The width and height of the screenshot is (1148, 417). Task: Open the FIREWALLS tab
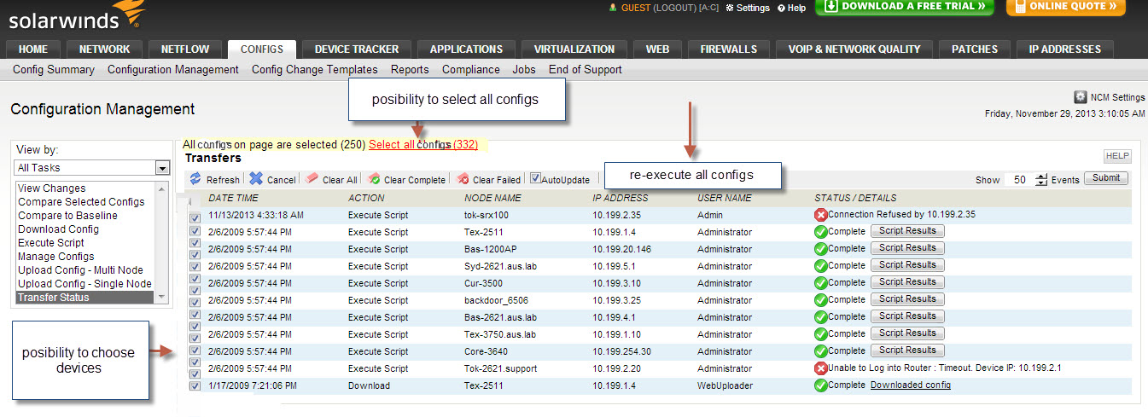728,49
